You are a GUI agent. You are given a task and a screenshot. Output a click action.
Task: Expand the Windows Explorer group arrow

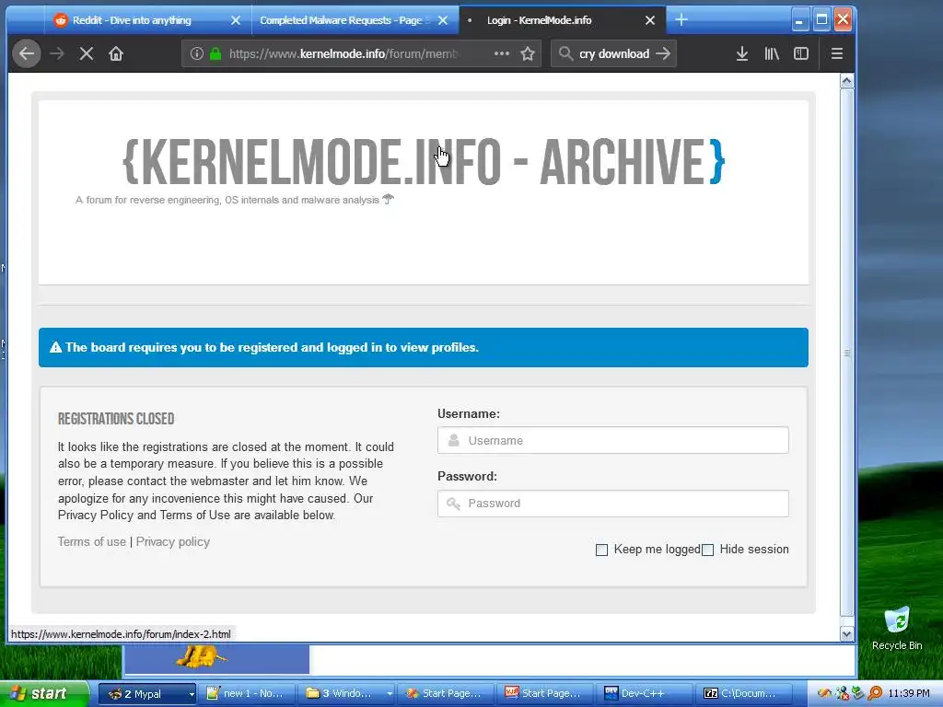tap(390, 694)
